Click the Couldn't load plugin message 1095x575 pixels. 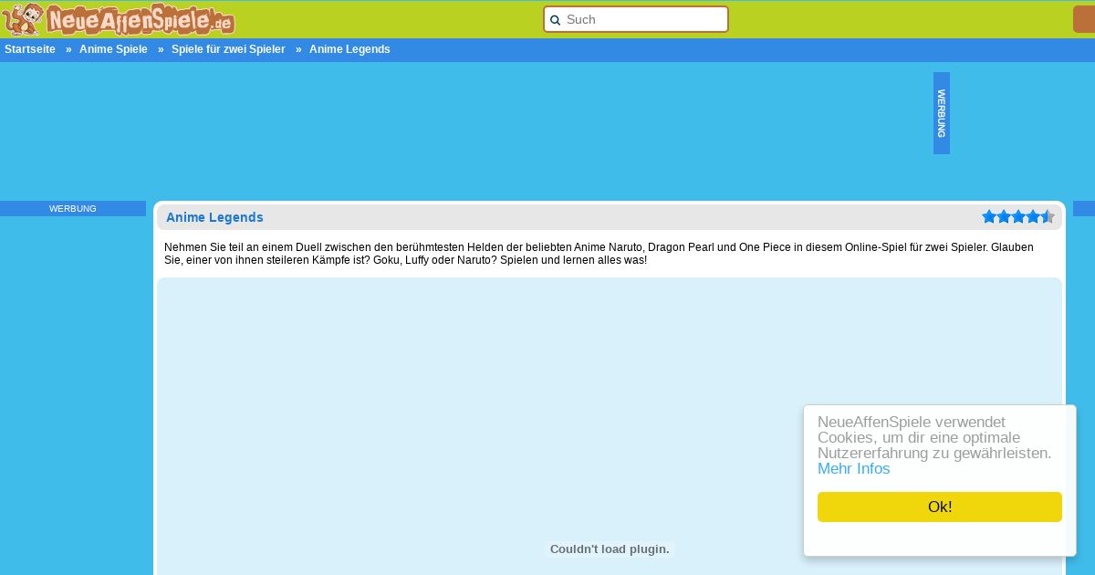point(610,549)
